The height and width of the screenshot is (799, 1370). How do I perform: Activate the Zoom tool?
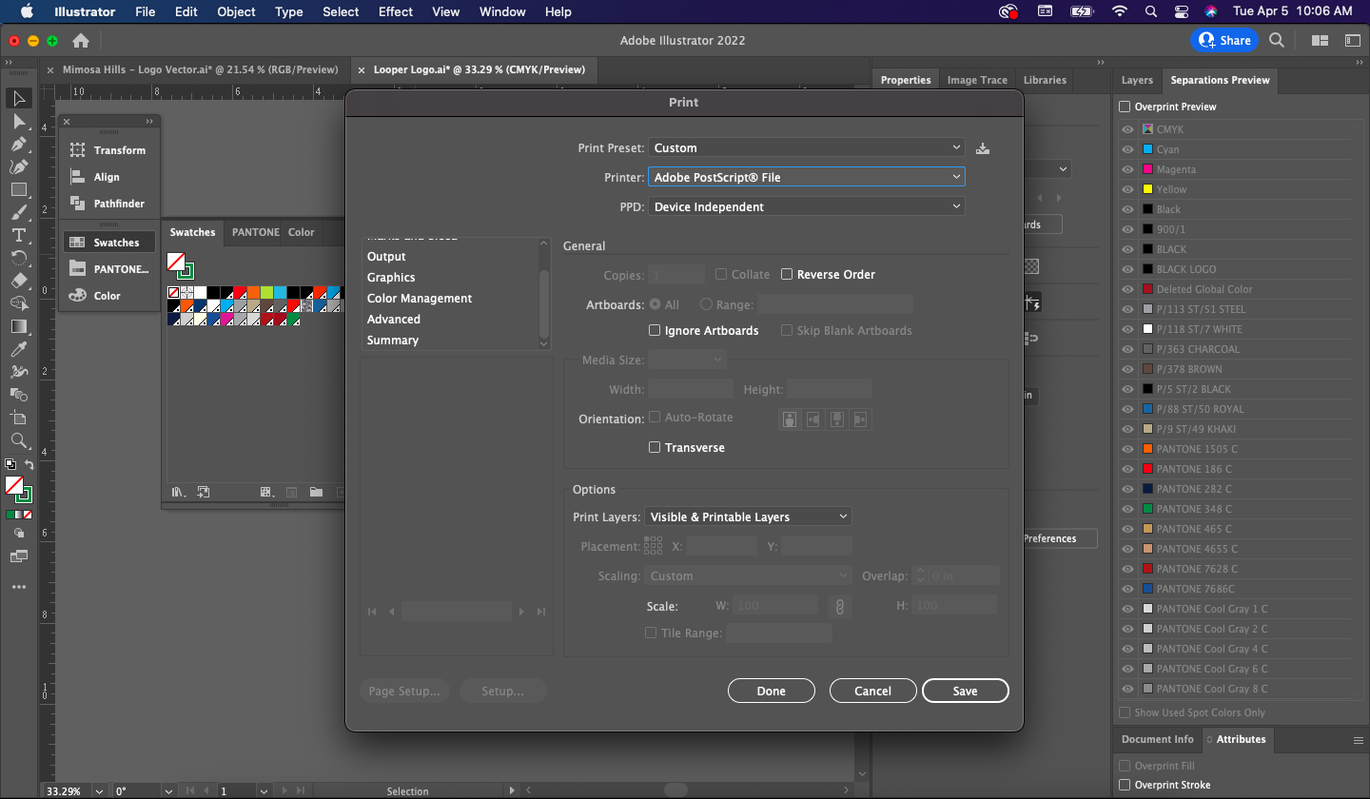pyautogui.click(x=18, y=440)
